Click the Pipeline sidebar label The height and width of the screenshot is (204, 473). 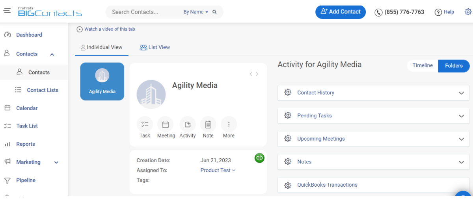[26, 180]
